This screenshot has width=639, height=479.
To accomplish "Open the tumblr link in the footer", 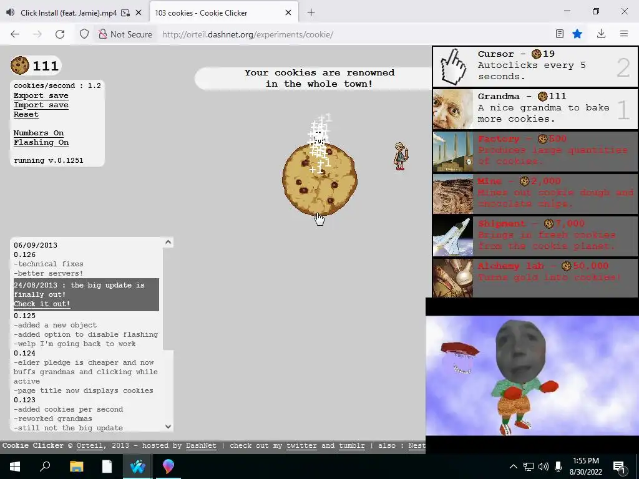I will pos(352,445).
